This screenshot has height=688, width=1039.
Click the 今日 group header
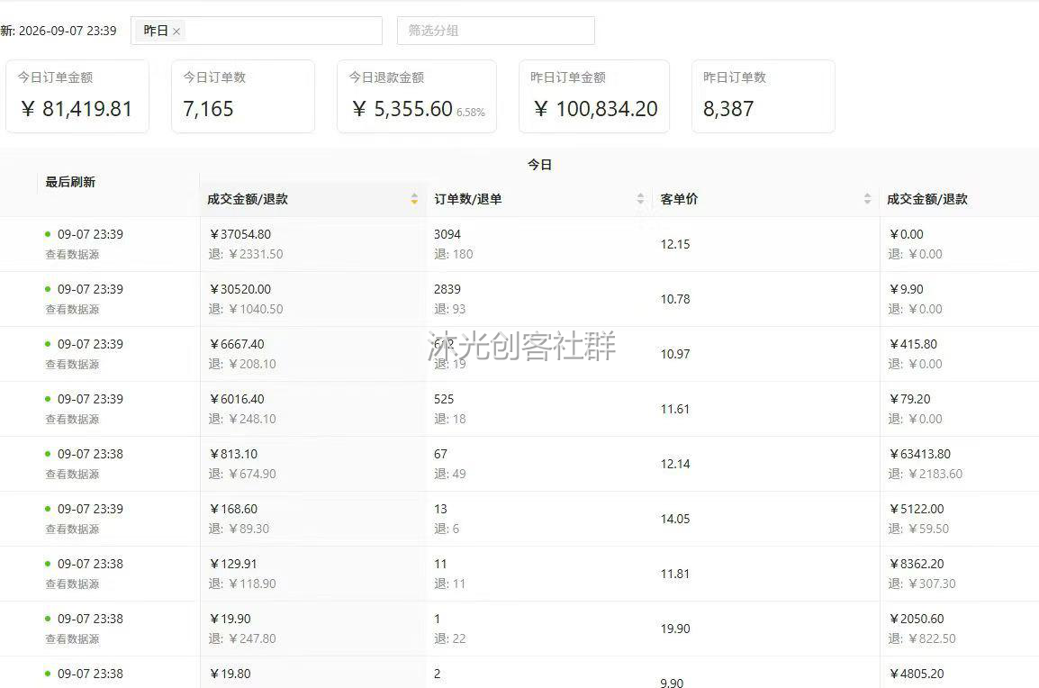click(539, 165)
